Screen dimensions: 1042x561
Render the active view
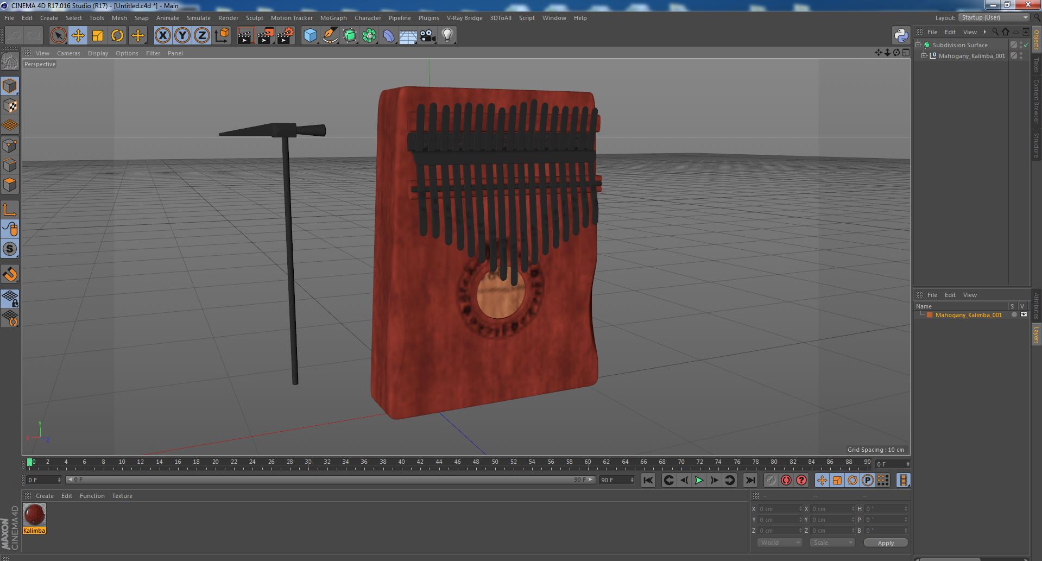[x=245, y=36]
